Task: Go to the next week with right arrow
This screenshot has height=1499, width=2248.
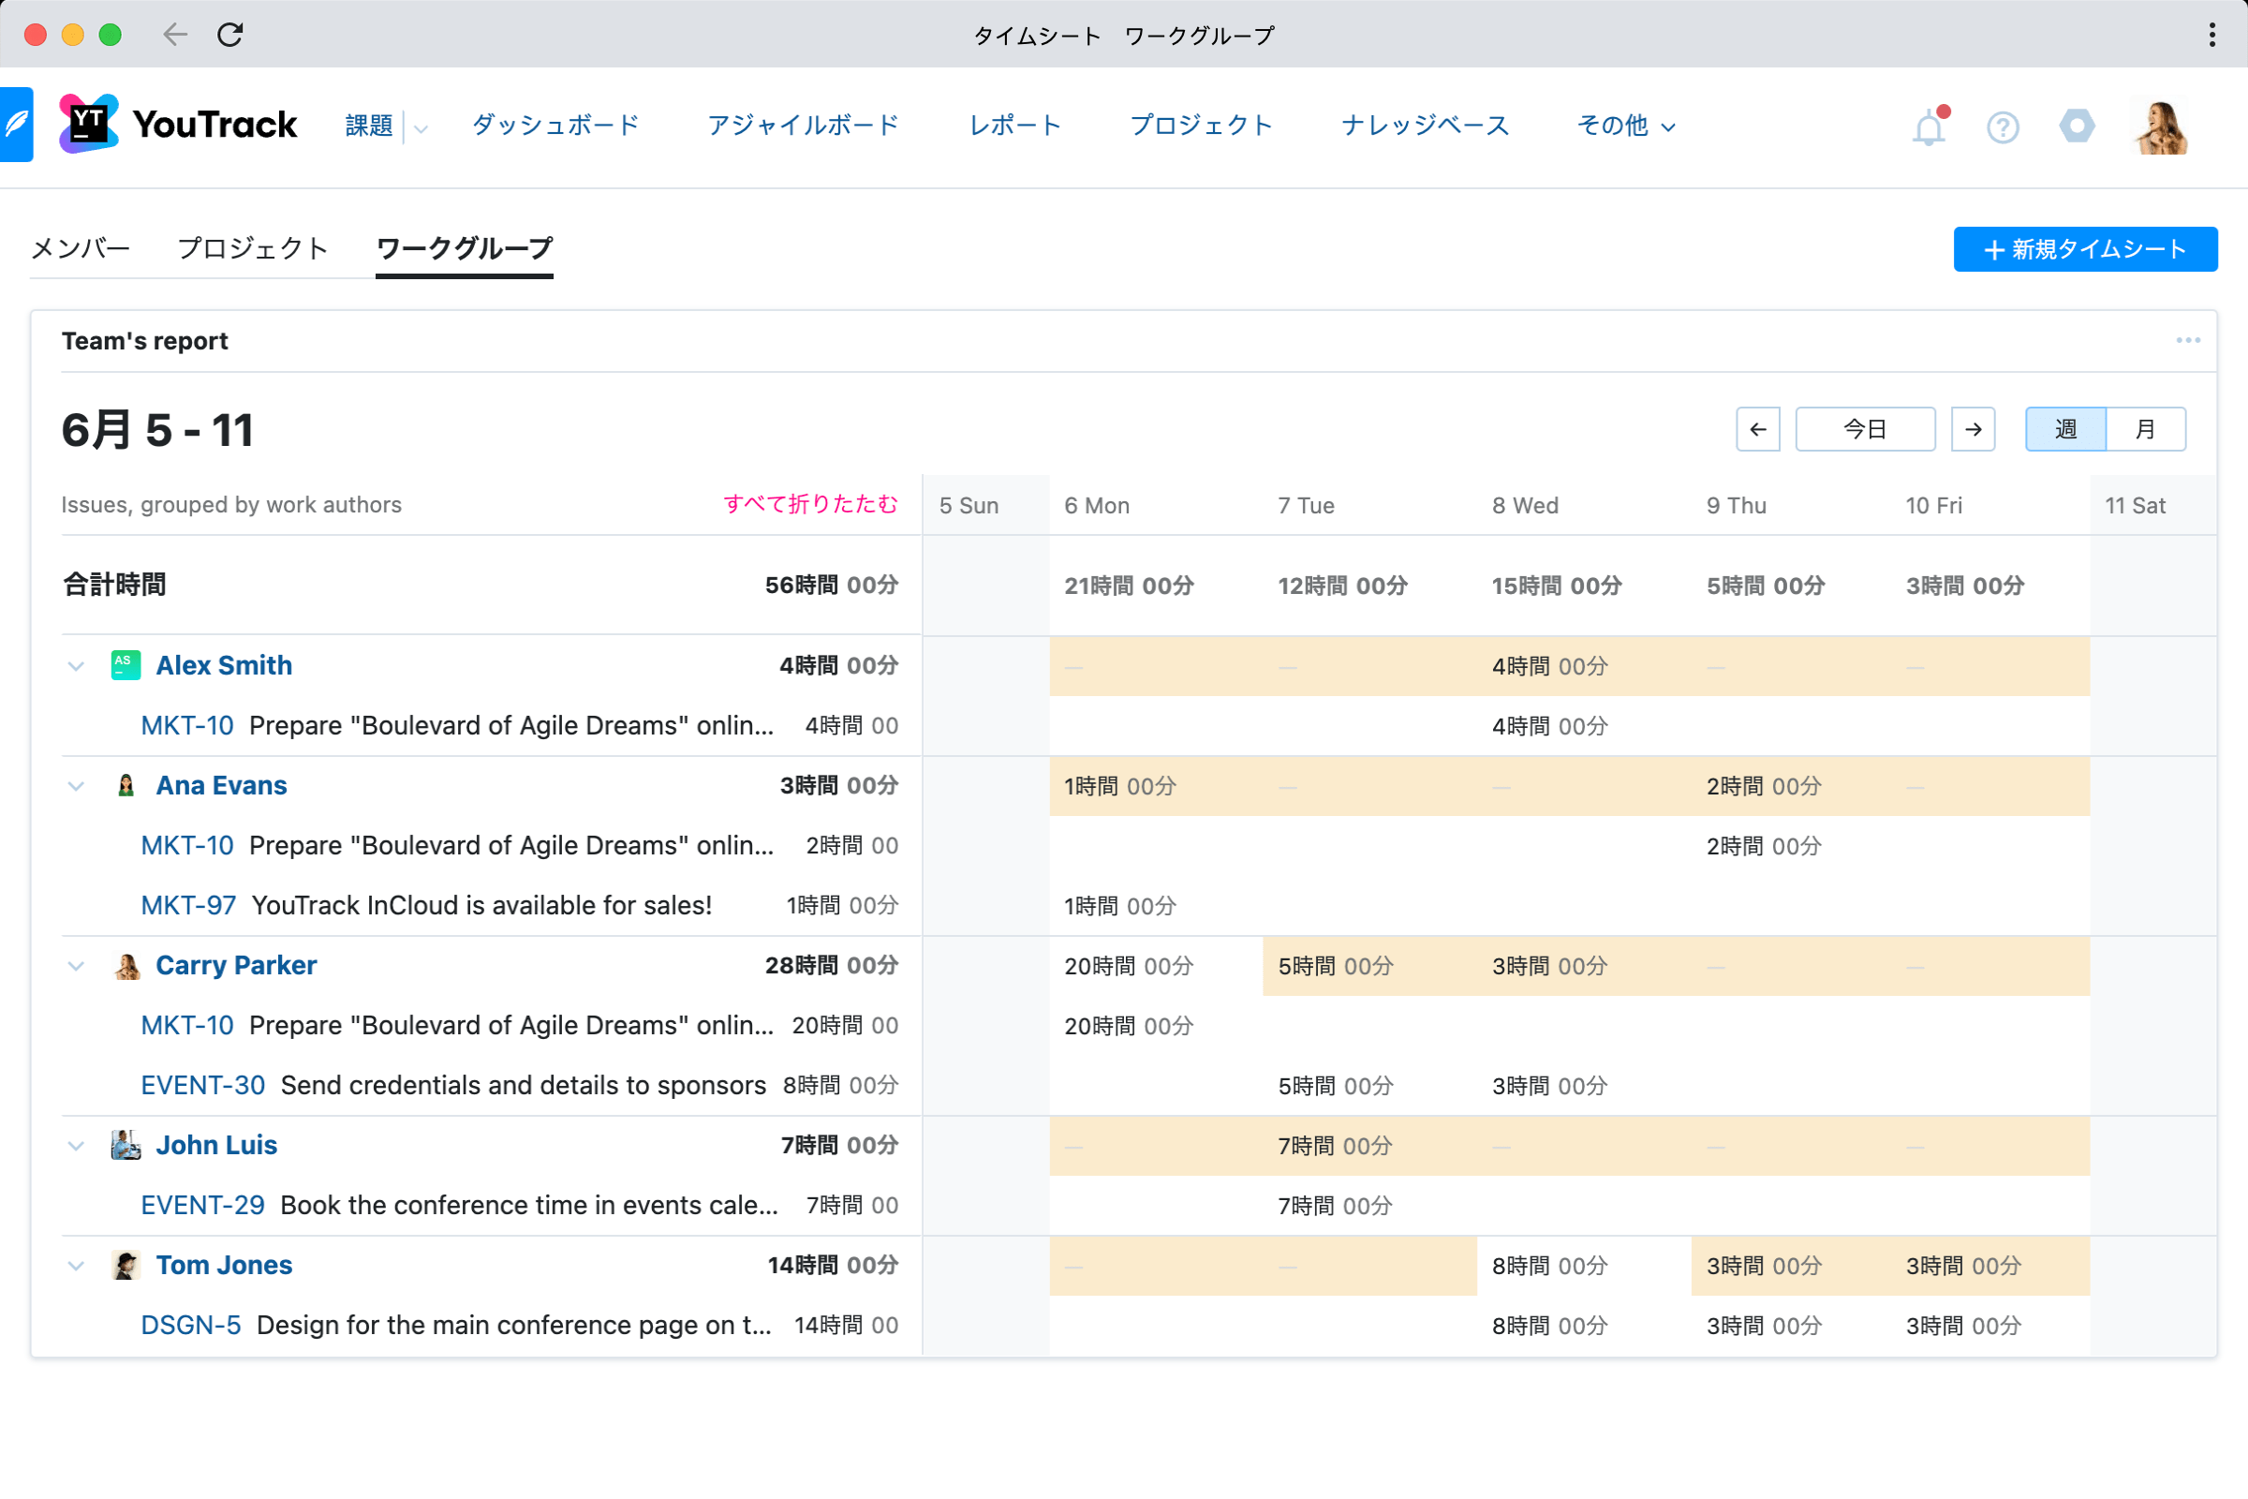Action: [x=1973, y=429]
